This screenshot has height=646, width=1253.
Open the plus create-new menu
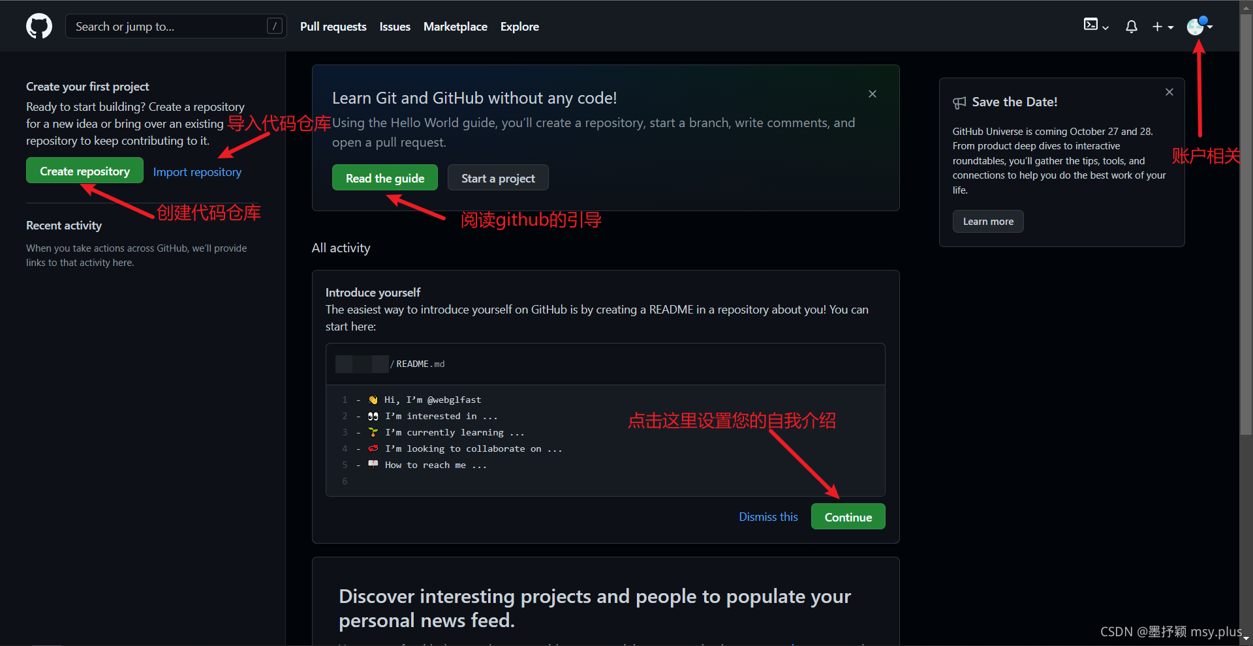1163,27
